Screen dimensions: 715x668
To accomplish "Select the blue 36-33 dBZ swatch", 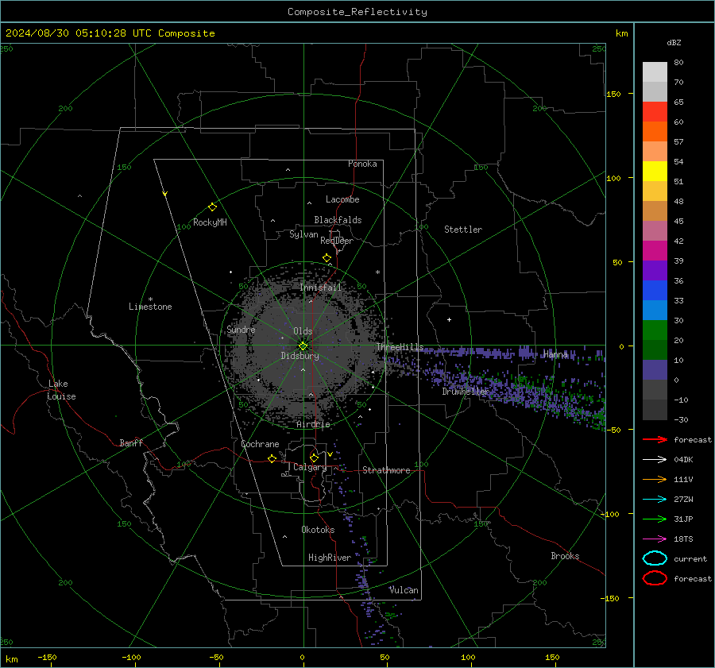I will click(655, 291).
